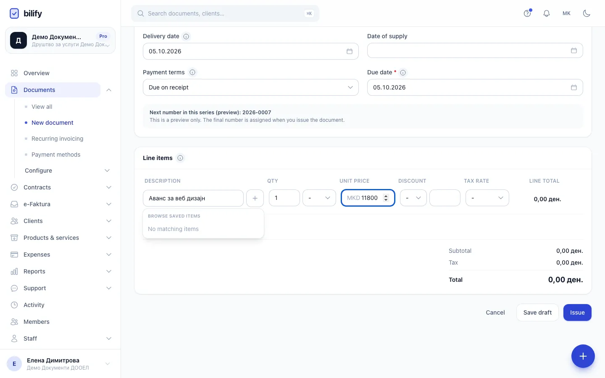Click the discount value field
605x378 pixels.
tap(445, 198)
